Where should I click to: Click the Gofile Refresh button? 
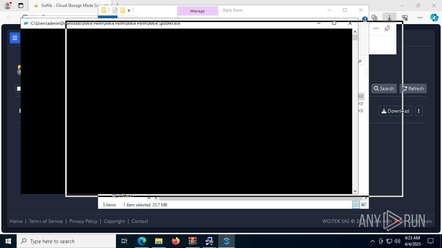pos(413,89)
